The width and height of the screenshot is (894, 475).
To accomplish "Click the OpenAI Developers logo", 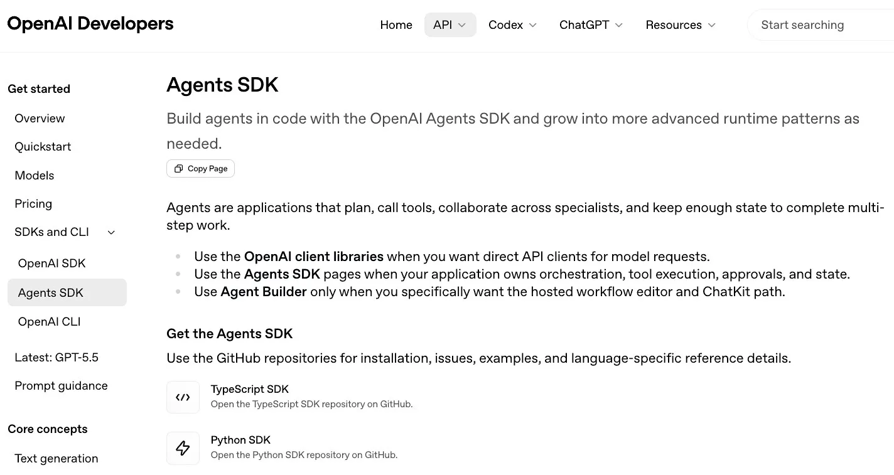I will coord(90,24).
